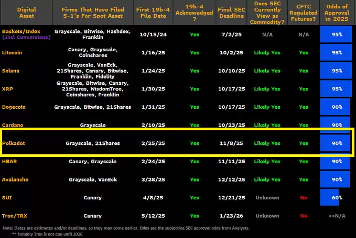Click the Grayscale, 21Shares firms cell
Image resolution: width=356 pixels, height=238 pixels.
[x=93, y=143]
